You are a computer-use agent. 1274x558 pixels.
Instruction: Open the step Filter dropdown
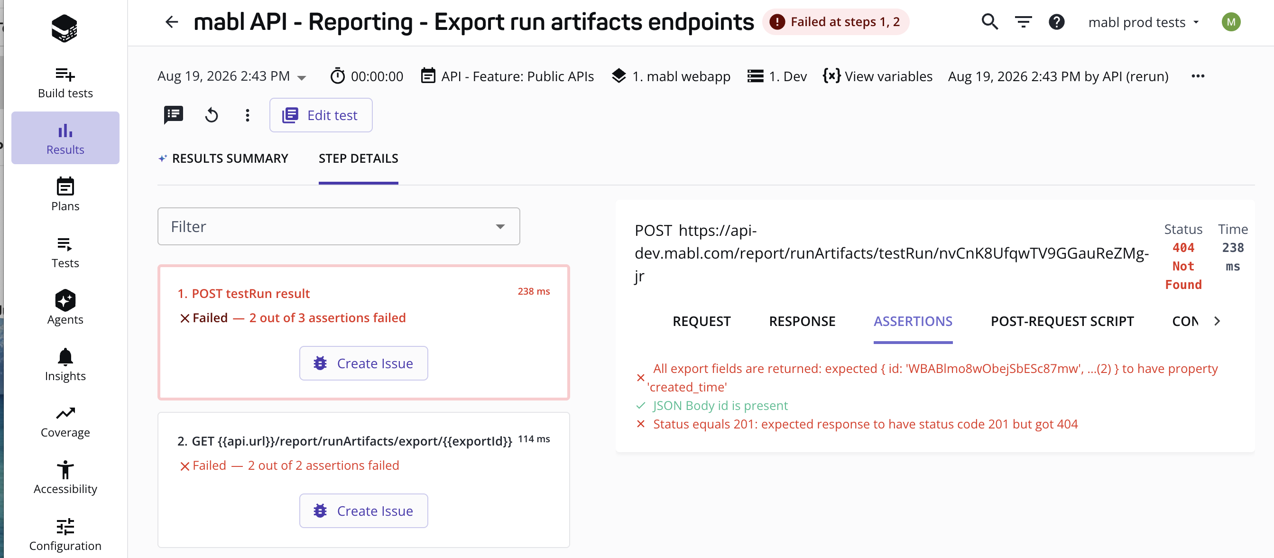[x=339, y=226]
